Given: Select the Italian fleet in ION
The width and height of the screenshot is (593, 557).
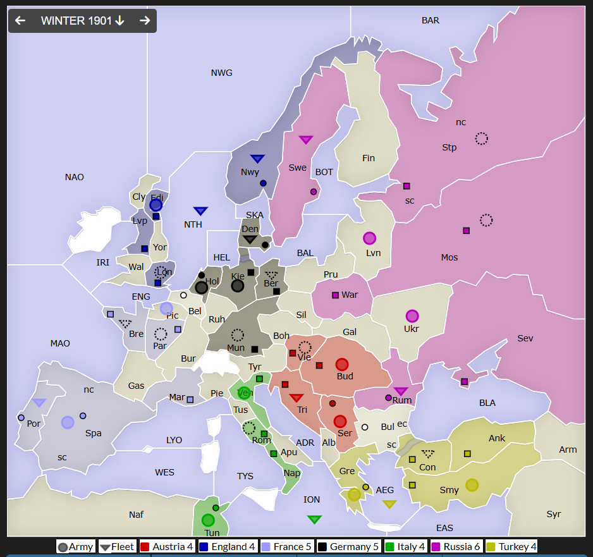Looking at the screenshot, I should click(314, 520).
